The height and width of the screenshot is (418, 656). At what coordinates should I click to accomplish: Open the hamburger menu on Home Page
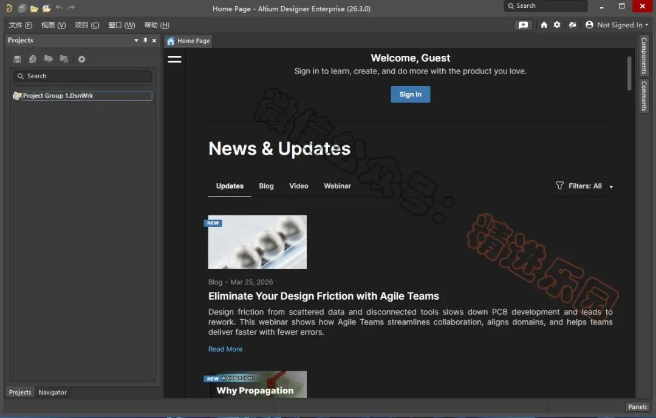point(174,59)
